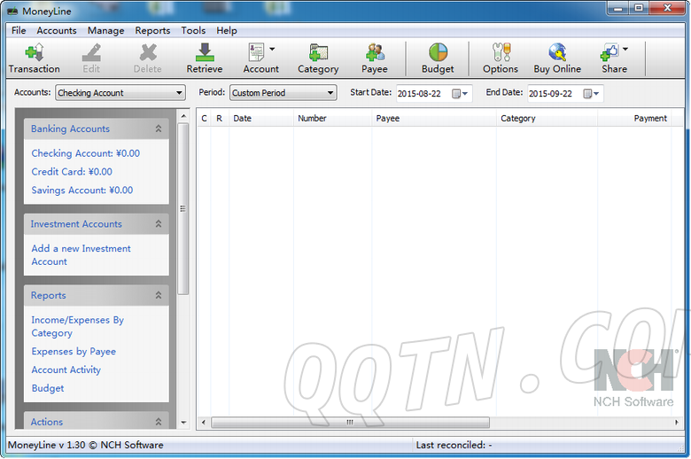Click the Investment Accounts panel header
The image size is (691, 459).
[96, 224]
